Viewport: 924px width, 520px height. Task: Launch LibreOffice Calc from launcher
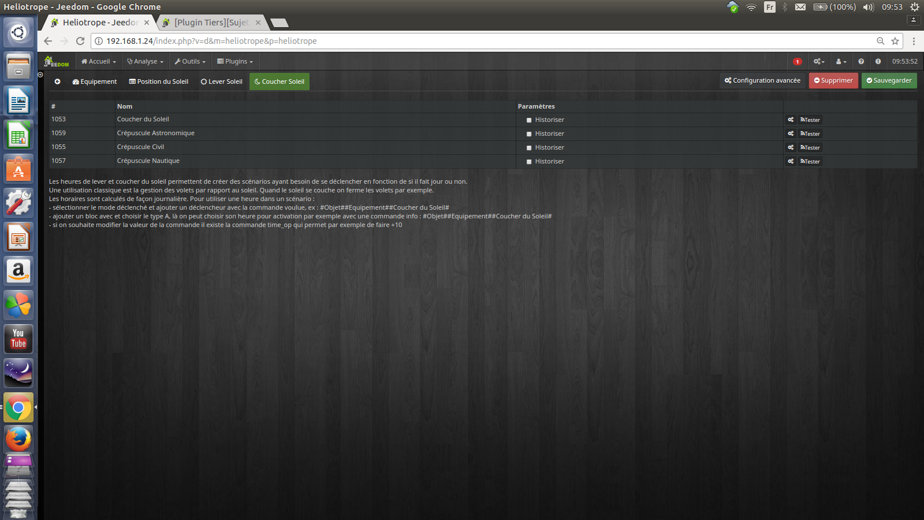[x=18, y=135]
